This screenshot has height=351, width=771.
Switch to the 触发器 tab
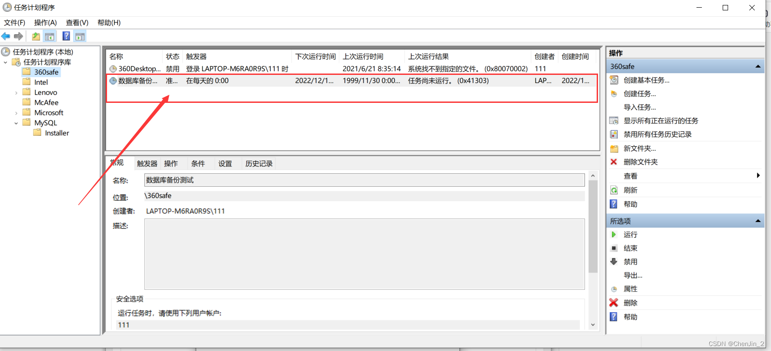(147, 164)
